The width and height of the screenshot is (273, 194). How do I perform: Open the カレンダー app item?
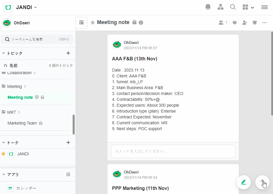(26, 188)
